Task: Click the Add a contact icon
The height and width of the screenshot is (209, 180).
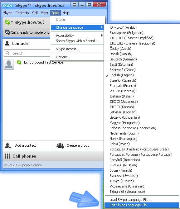Action: 8,146
